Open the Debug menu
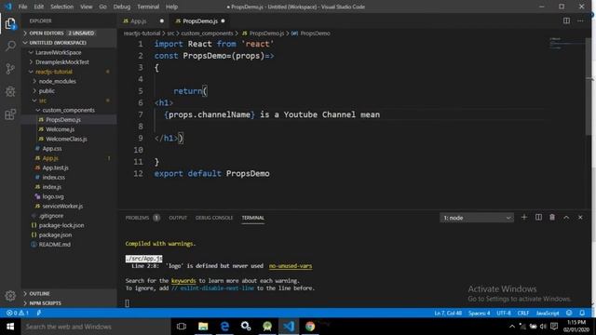Image resolution: width=596 pixels, height=335 pixels. [x=122, y=7]
